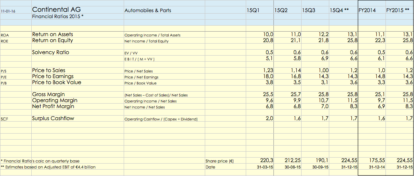Click the Price to Sales label

[x=49, y=70]
